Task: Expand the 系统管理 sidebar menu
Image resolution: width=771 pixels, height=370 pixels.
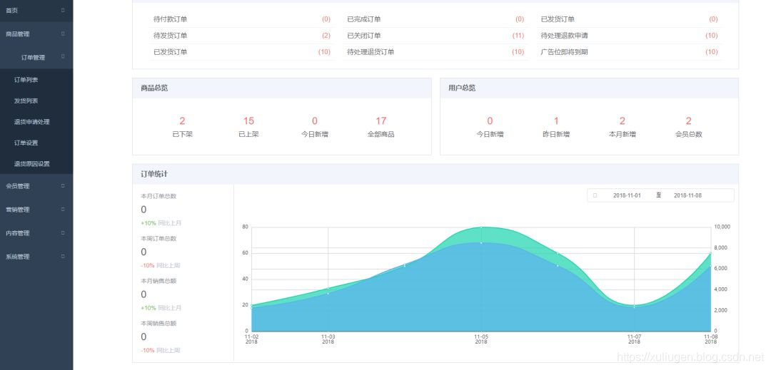Action: click(63, 257)
